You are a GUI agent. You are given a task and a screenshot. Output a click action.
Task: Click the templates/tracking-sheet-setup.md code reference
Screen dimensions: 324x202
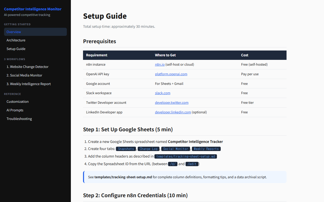pos(186,156)
